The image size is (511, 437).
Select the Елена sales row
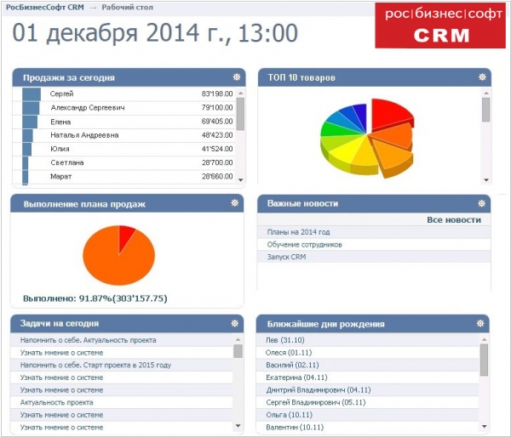(123, 122)
